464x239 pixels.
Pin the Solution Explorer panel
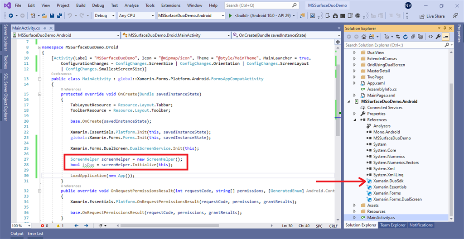click(445, 29)
